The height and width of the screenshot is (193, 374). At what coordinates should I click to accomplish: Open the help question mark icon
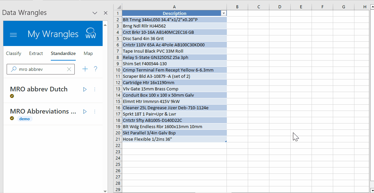[x=95, y=69]
